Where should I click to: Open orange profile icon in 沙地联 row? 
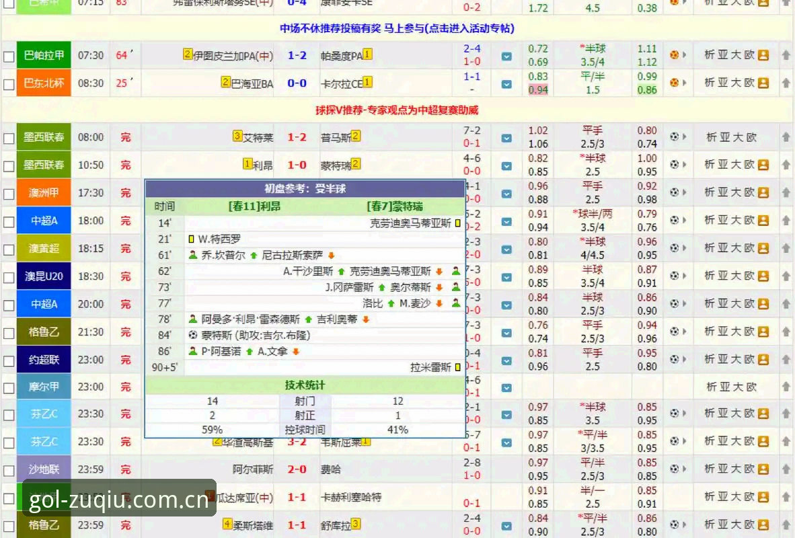tap(763, 469)
